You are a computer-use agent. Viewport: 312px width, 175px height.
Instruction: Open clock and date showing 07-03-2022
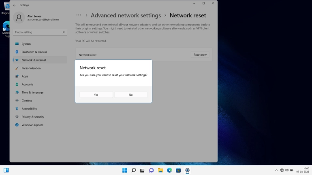303,170
